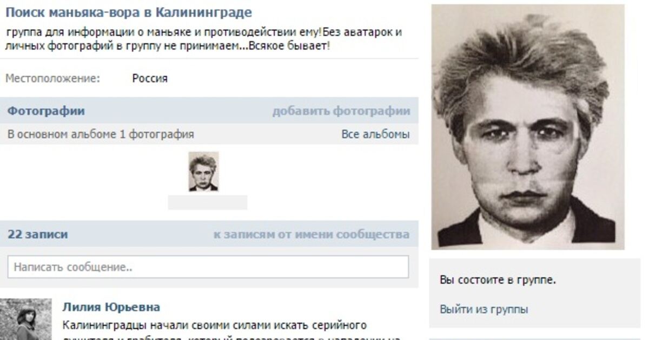Click the 'добавить фотографии' link

click(x=341, y=111)
